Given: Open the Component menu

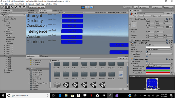Looking at the screenshot, I should click(x=30, y=4).
